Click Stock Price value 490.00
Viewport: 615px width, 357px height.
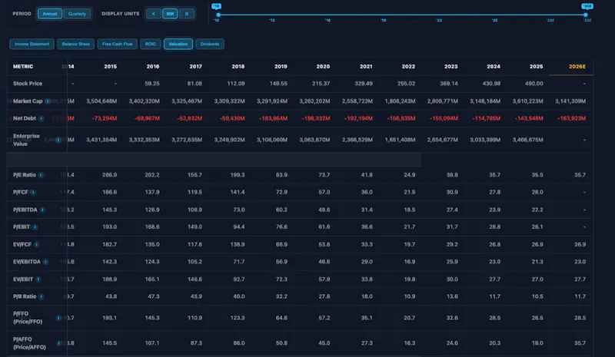click(534, 84)
